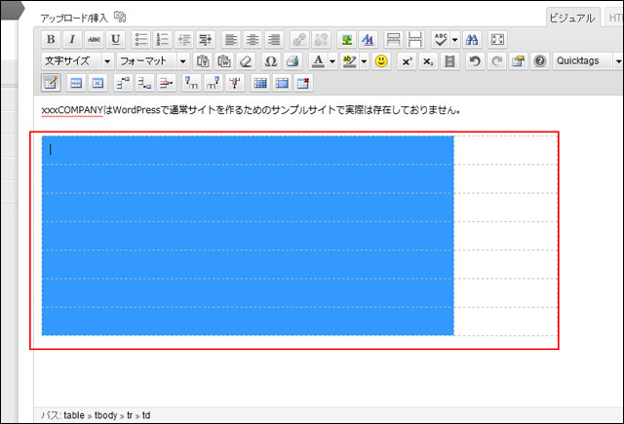The width and height of the screenshot is (624, 424).
Task: Insert a numbered list
Action: [x=163, y=39]
